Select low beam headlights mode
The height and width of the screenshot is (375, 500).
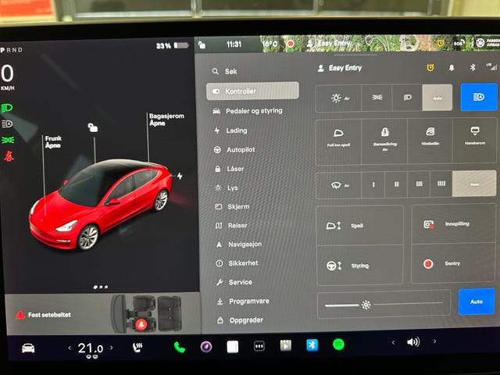tap(407, 97)
